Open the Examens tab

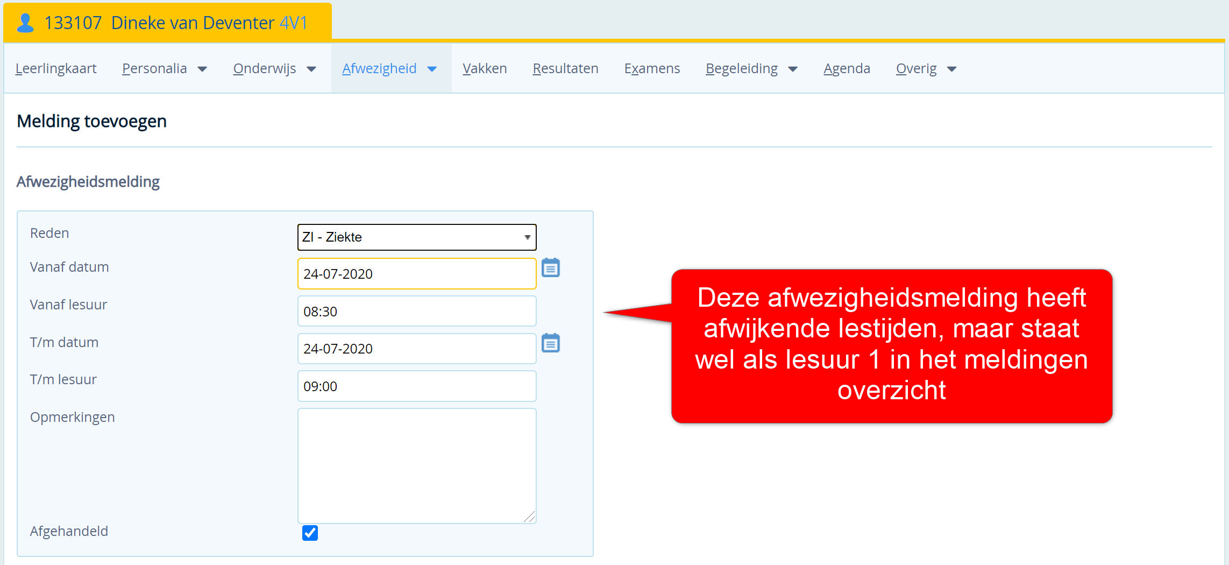click(x=652, y=69)
